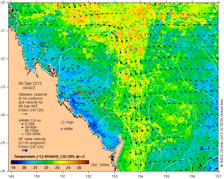The height and width of the screenshot is (179, 224).
Task: Click the date label 06-Sep-2013
Action: [30, 83]
